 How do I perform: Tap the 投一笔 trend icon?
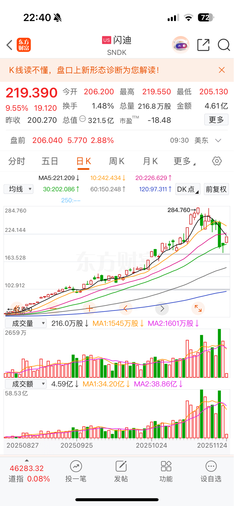click(x=76, y=466)
